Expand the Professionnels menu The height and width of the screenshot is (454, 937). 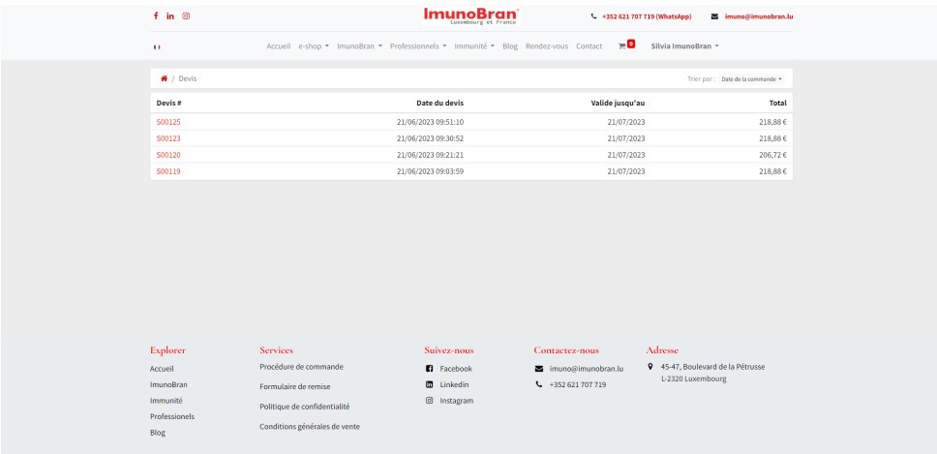click(420, 46)
